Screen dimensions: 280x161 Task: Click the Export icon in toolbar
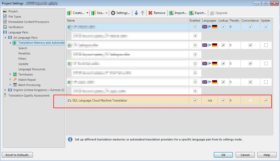point(191,13)
